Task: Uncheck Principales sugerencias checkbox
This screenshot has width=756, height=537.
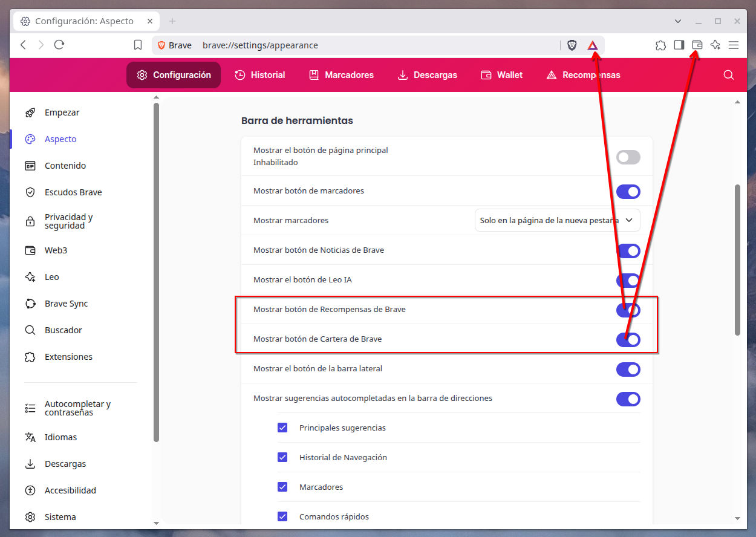Action: coord(282,428)
